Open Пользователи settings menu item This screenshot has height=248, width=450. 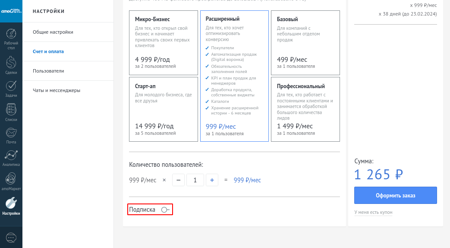click(x=48, y=71)
